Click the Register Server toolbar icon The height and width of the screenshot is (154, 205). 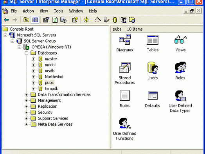click(106, 20)
